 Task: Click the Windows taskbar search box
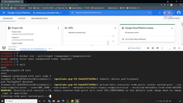point(21,101)
